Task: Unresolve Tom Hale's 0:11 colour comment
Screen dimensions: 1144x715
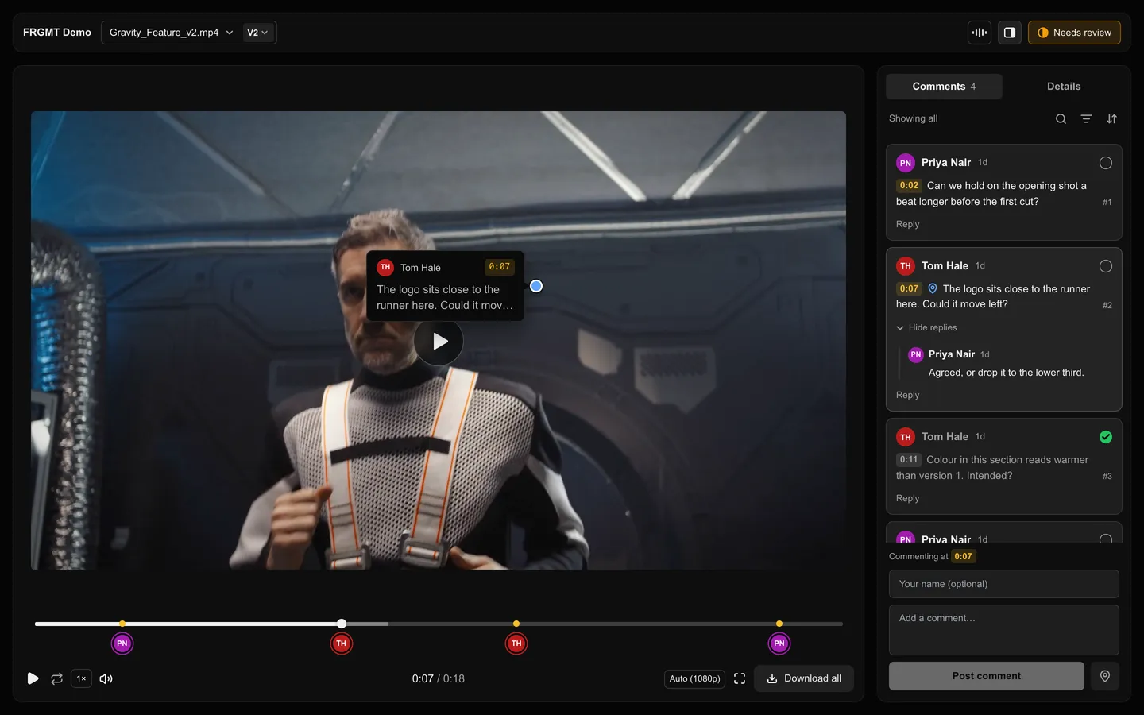Action: pyautogui.click(x=1105, y=437)
